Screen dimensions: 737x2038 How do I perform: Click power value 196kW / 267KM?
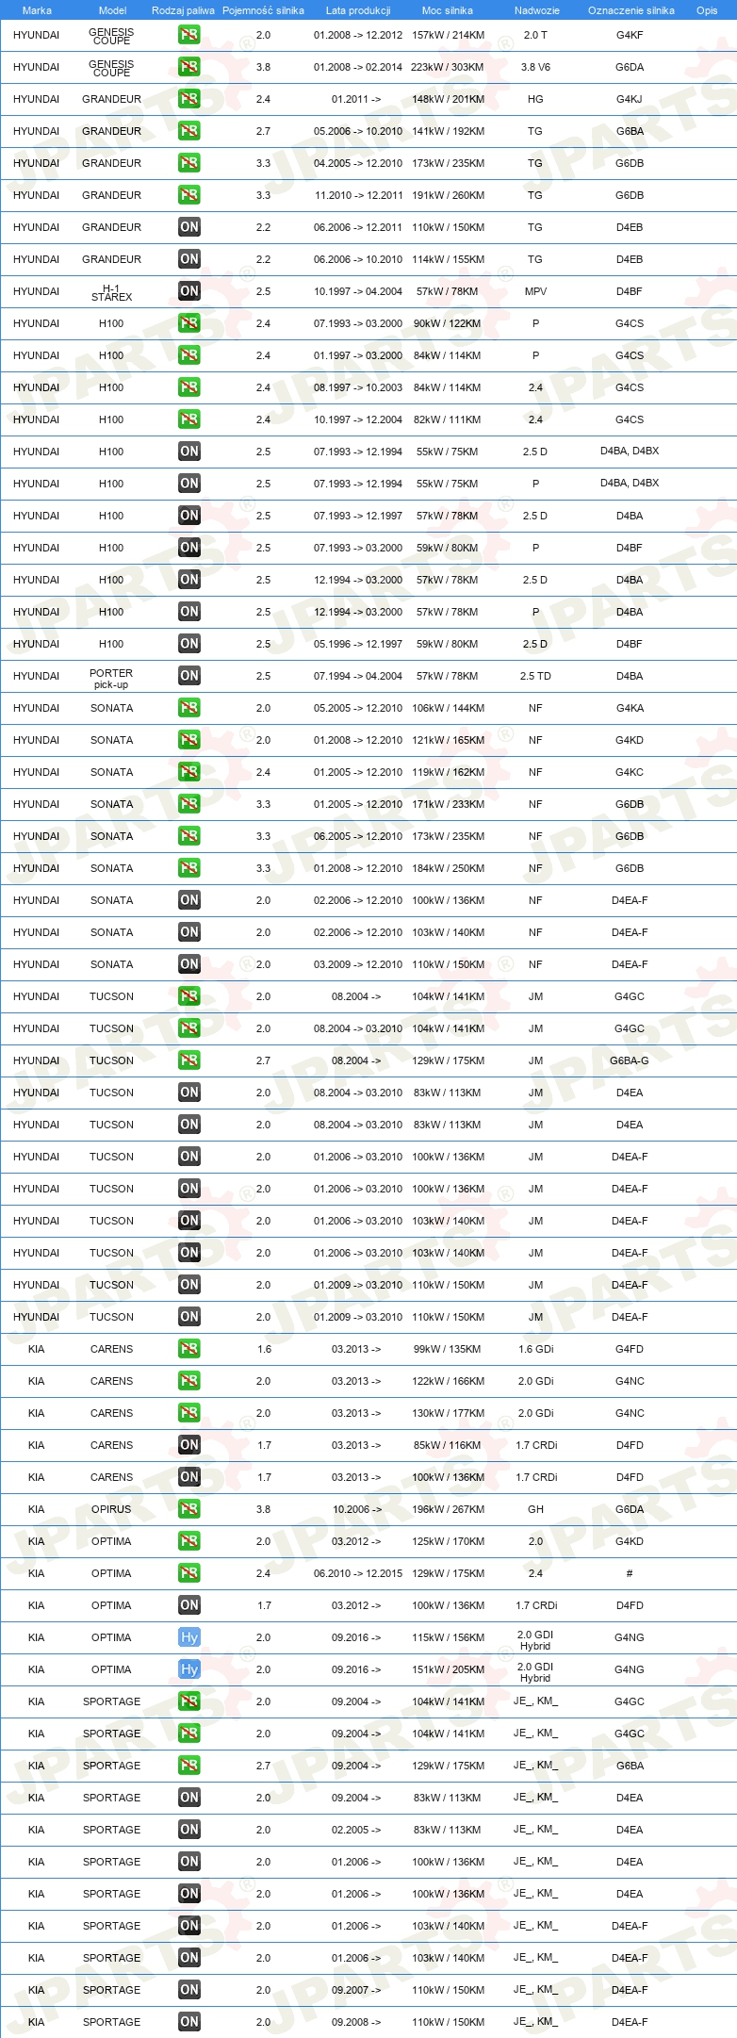click(x=448, y=1509)
